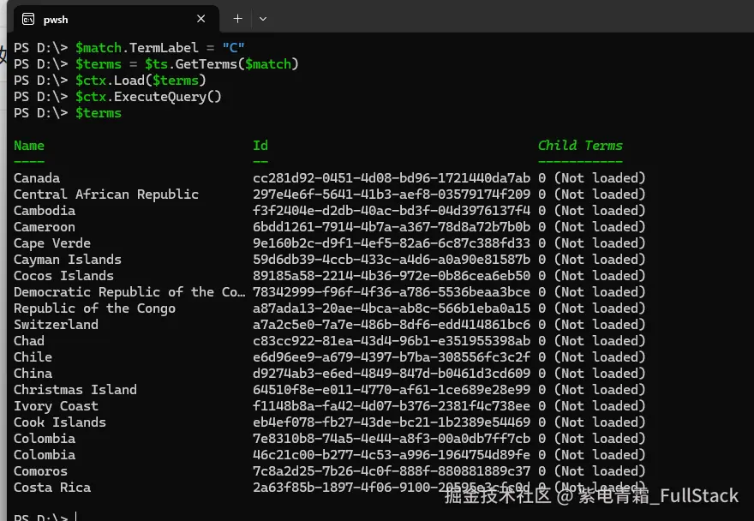The width and height of the screenshot is (754, 521).
Task: Click Id 64510f8e-e011-4770-af61-1ce689e28e99
Action: pos(392,390)
